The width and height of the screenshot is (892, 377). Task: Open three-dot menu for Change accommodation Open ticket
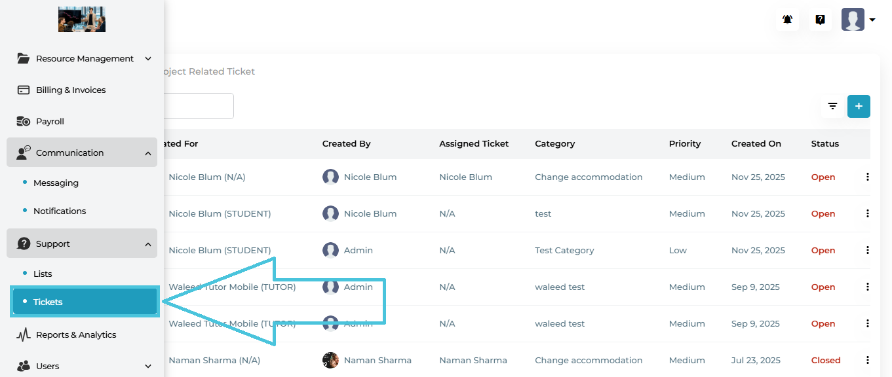tap(867, 177)
